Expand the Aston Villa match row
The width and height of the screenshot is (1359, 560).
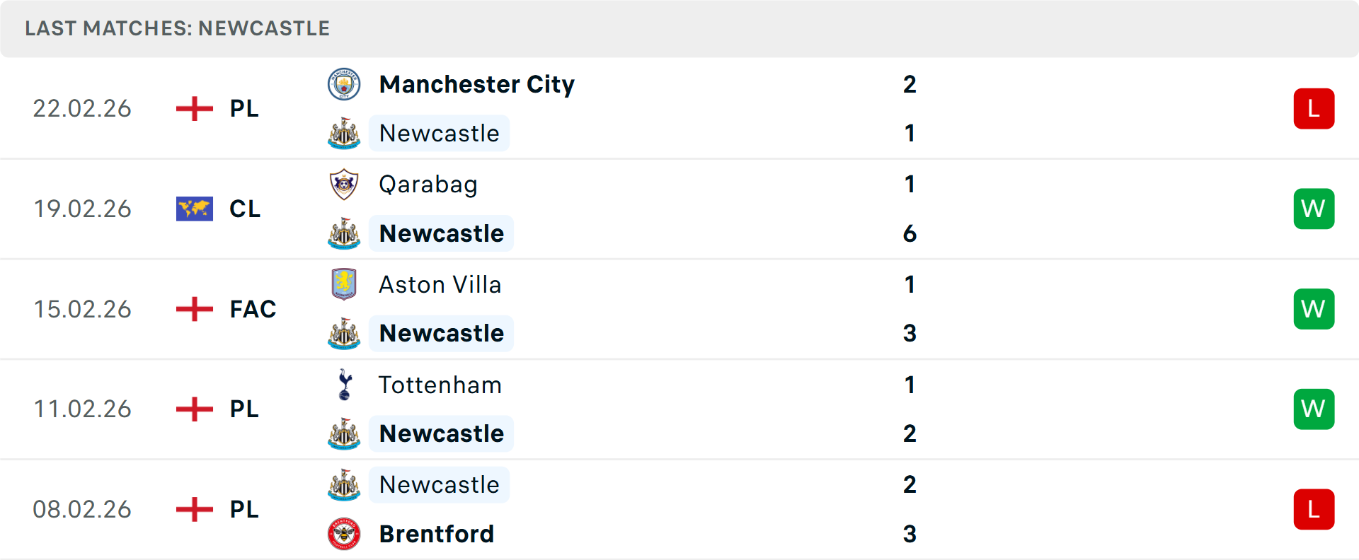coord(679,309)
